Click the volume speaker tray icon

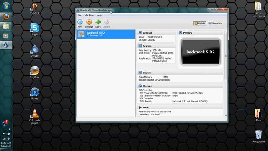tap(8, 138)
